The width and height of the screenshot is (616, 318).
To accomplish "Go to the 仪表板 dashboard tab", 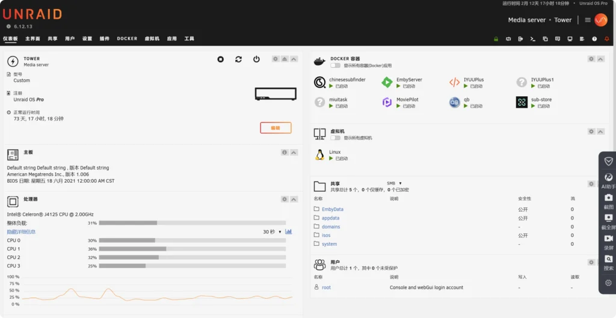I will click(x=10, y=38).
